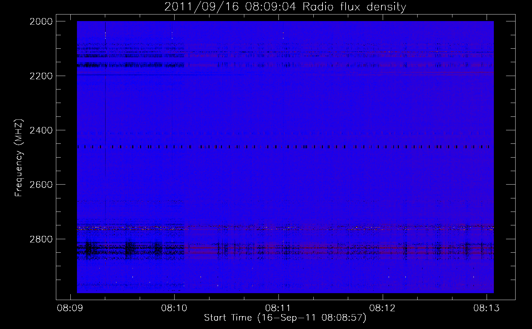Select the "Frequency (MHZ)" y-axis label
Image resolution: width=532 pixels, height=329 pixels.
[x=19, y=158]
